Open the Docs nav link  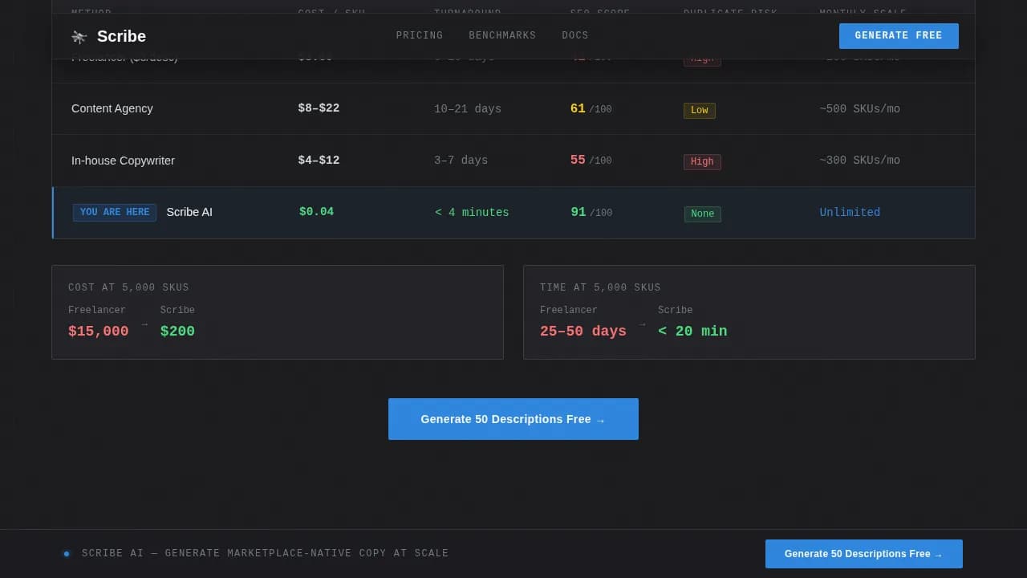click(574, 36)
